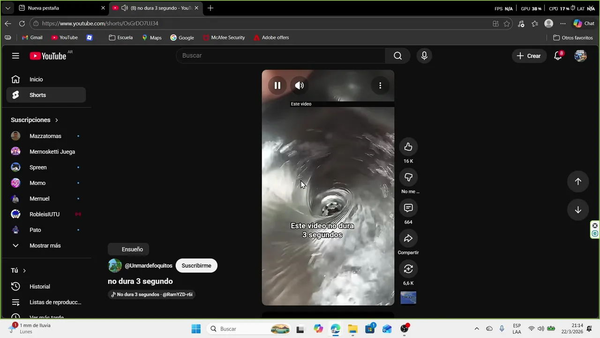Show hidden tray icons chevron
Image resolution: width=600 pixels, height=338 pixels.
[x=477, y=329]
